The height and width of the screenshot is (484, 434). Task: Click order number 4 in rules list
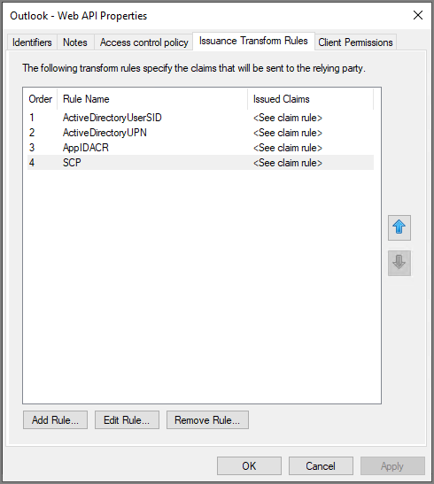coord(32,163)
